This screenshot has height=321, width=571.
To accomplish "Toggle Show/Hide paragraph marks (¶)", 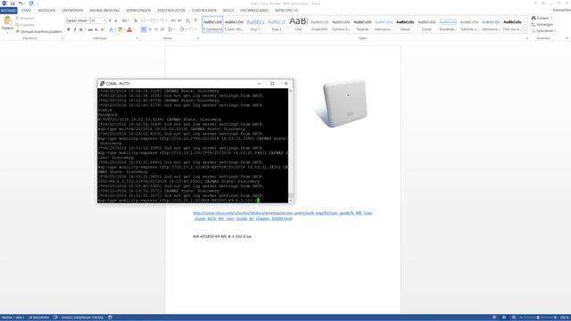I will coord(196,21).
